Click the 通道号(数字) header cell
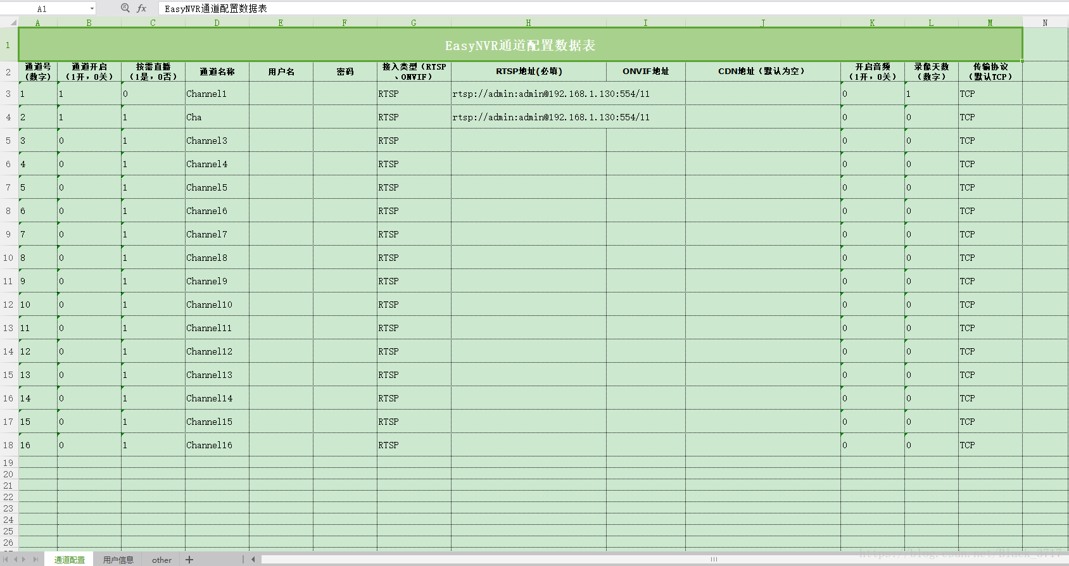 click(38, 72)
